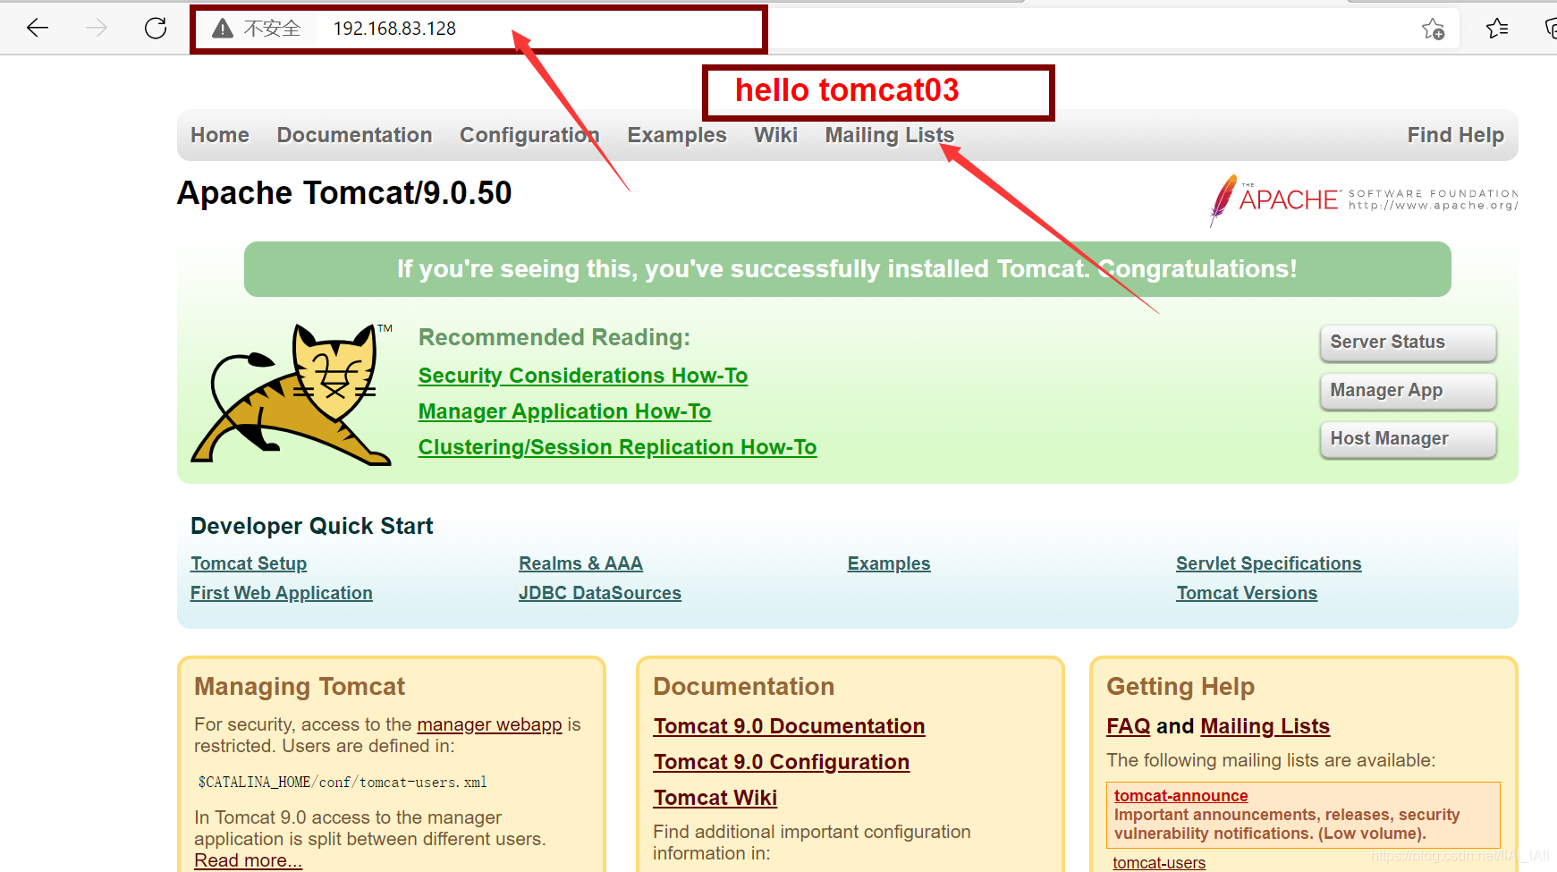Open the FAQ link
1557x872 pixels.
[1129, 726]
